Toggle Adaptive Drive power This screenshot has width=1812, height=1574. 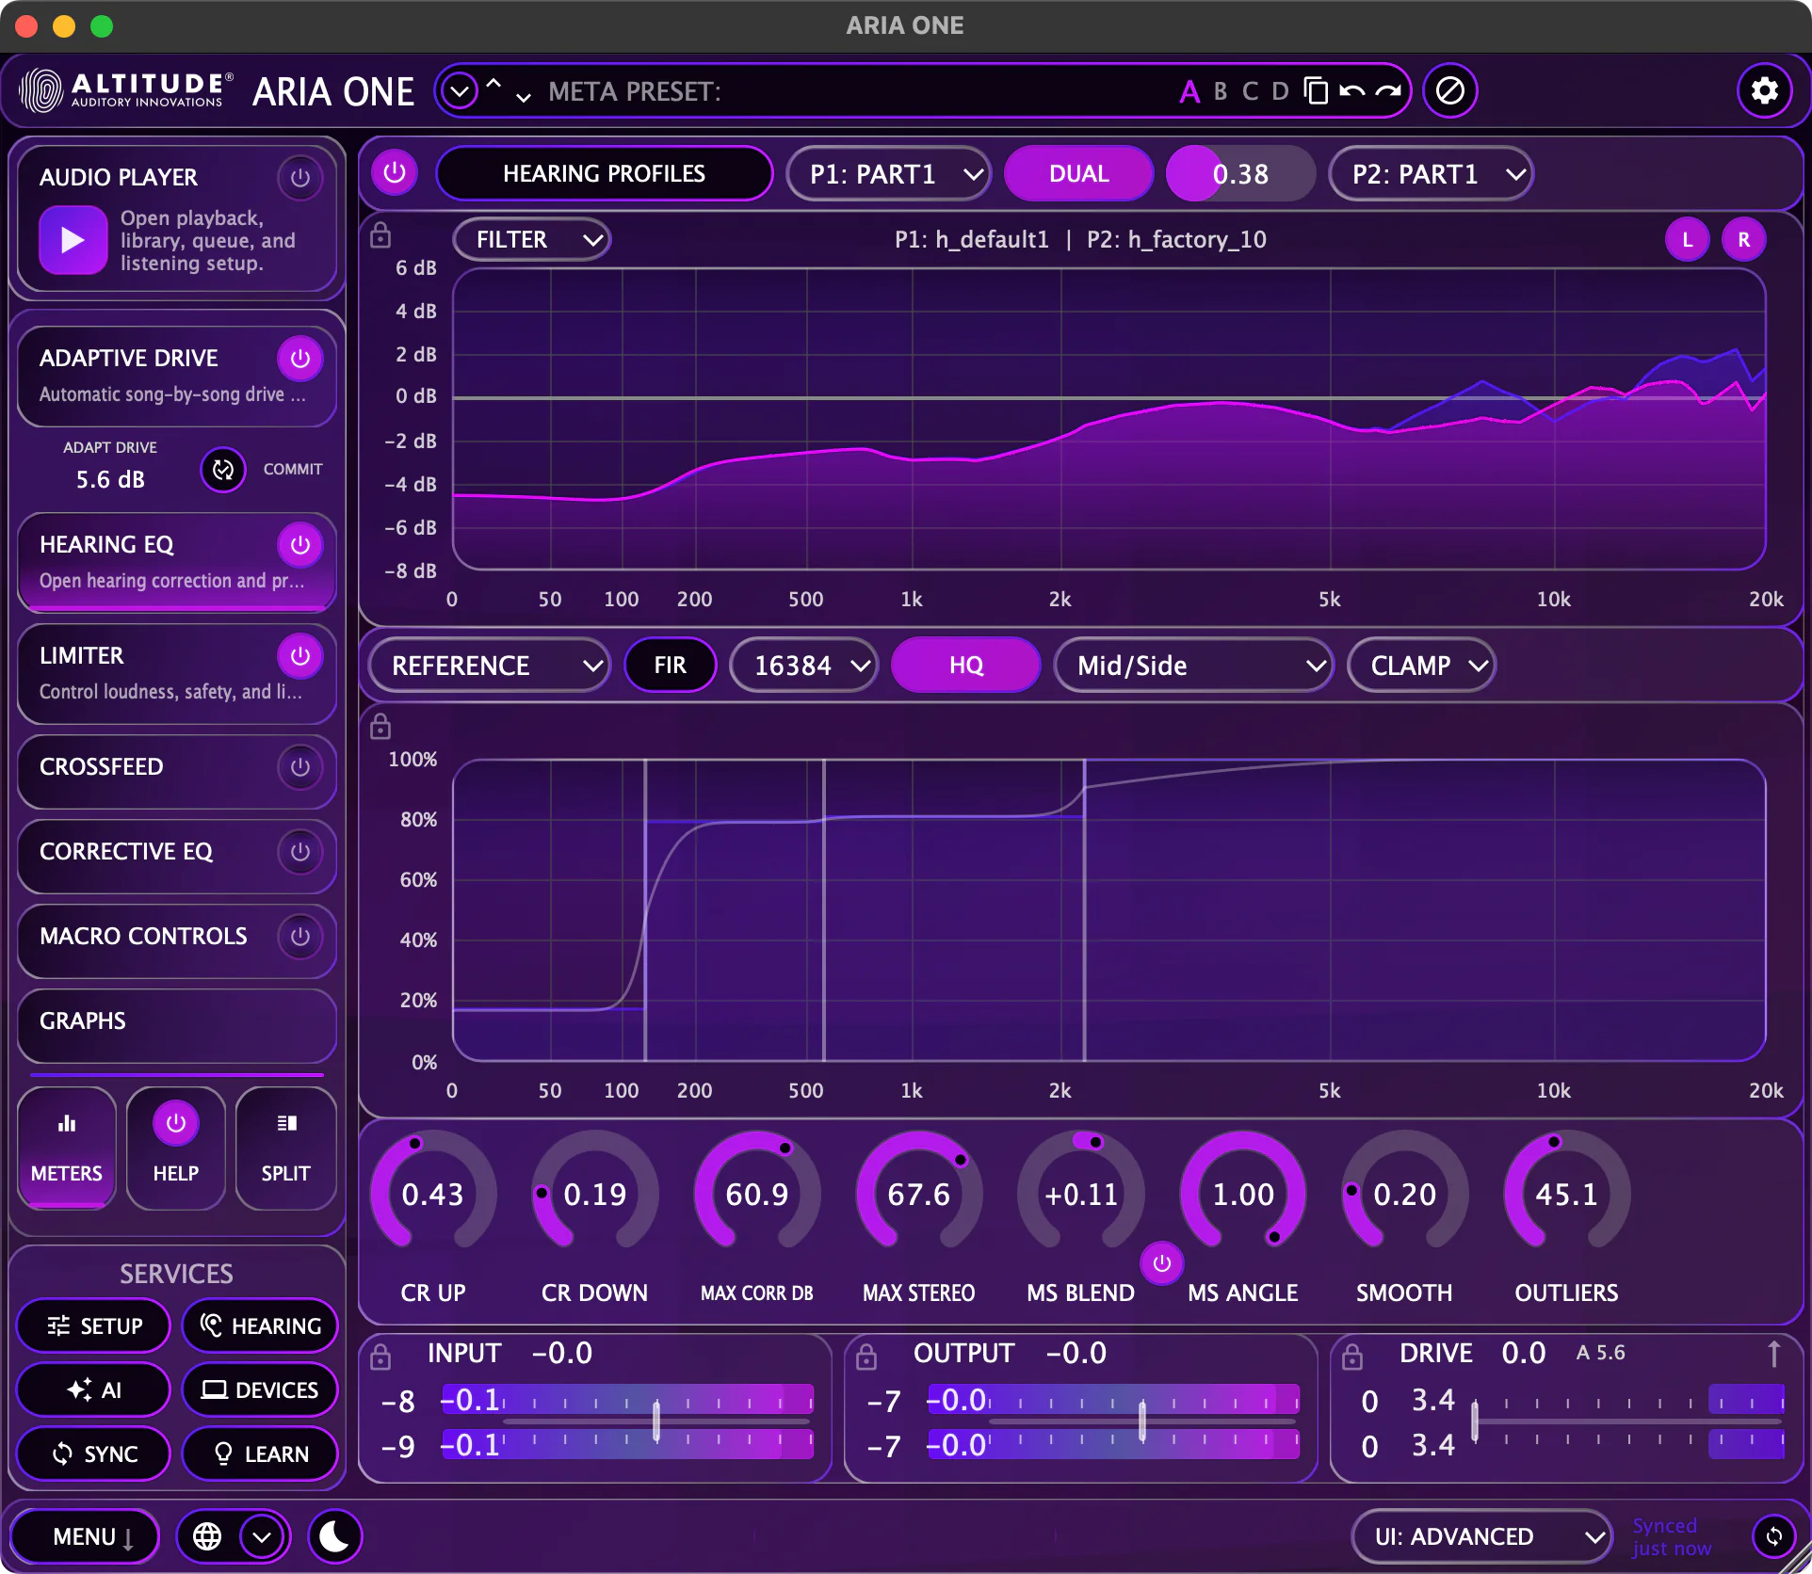point(300,359)
